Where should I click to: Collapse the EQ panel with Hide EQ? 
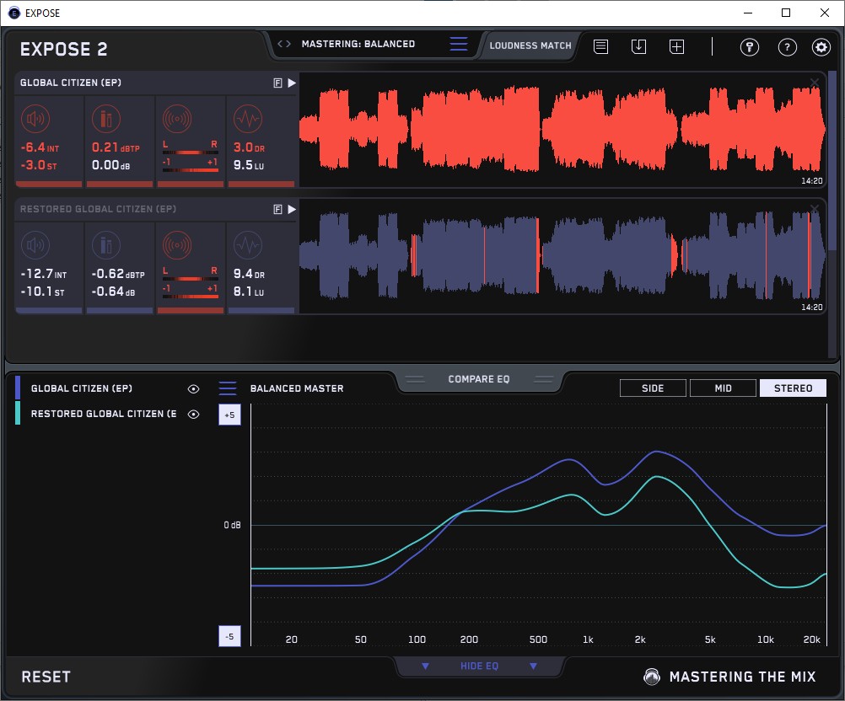479,666
